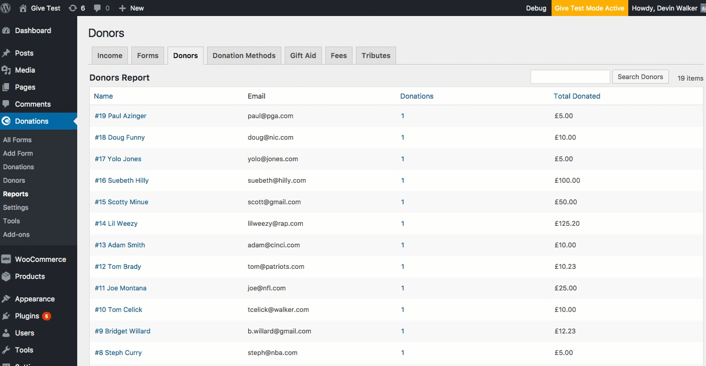The image size is (706, 366).
Task: Click the comments bubble icon in admin bar
Action: (x=97, y=9)
